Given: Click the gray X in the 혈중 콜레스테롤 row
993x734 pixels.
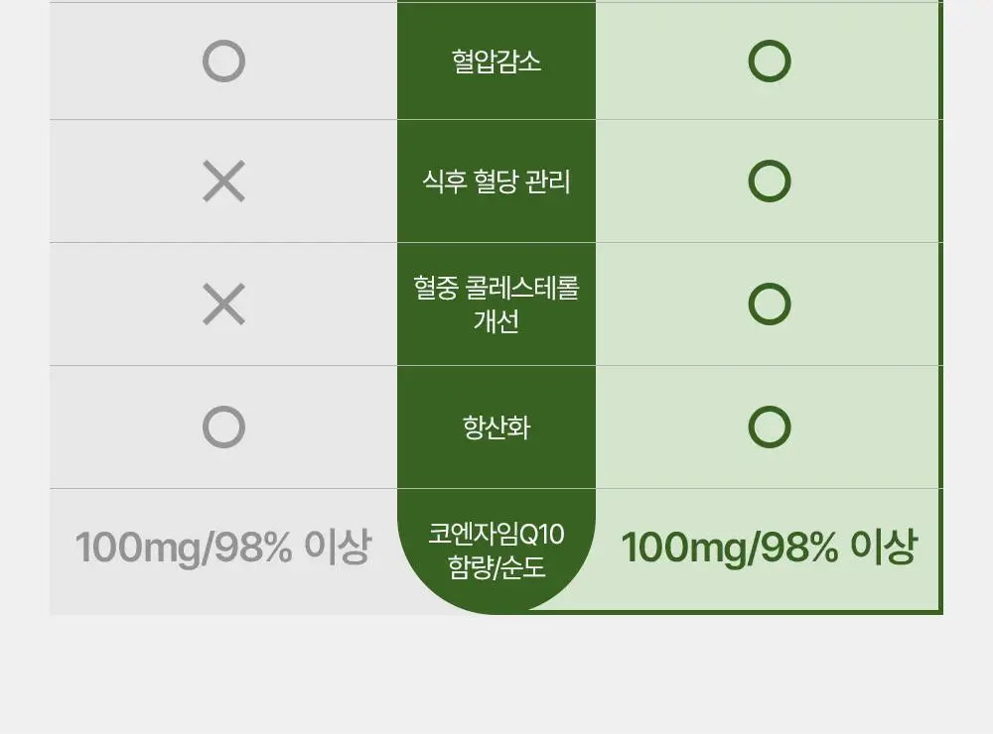Looking at the screenshot, I should [x=223, y=305].
